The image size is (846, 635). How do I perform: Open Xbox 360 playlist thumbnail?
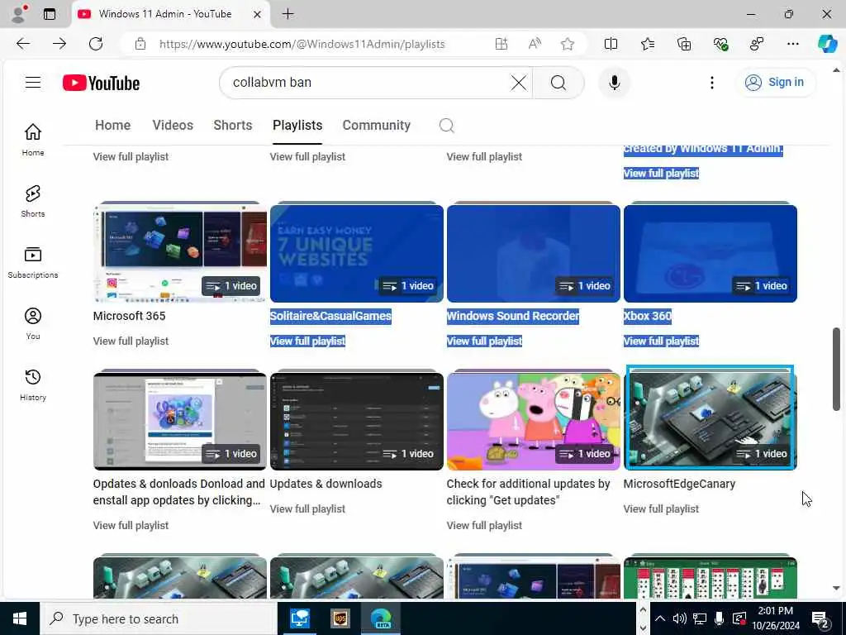710,253
